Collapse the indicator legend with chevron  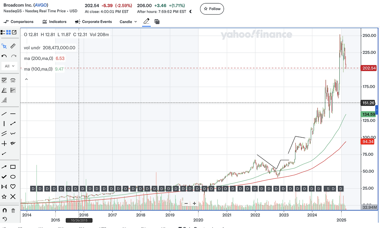(x=26, y=79)
